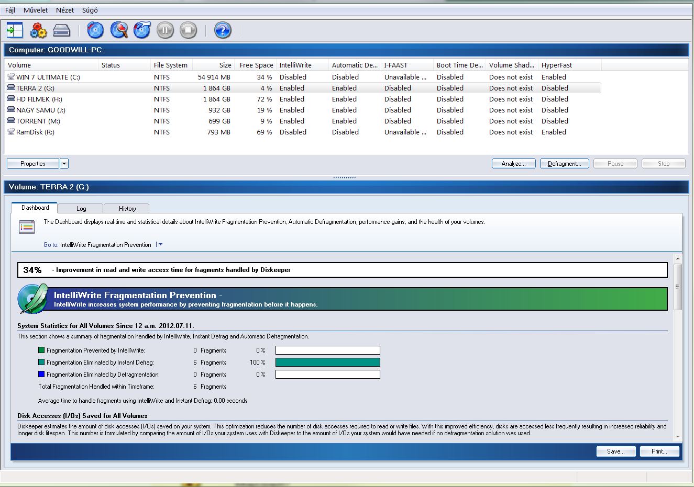Open the Go to section dropdown arrow
The width and height of the screenshot is (694, 487).
pos(160,244)
